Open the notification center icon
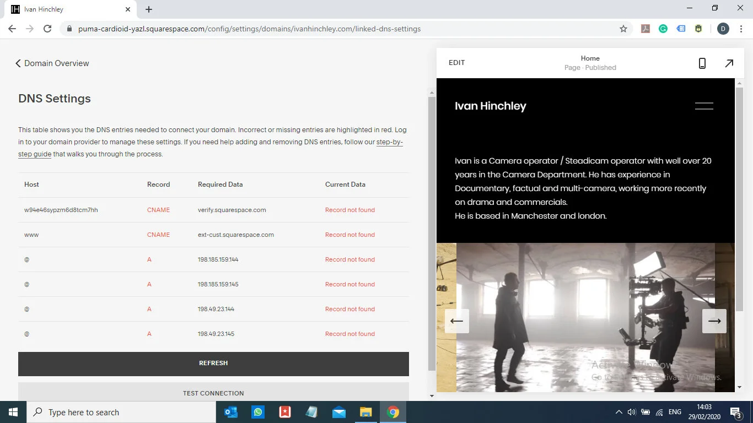Viewport: 753px width, 423px height. [x=735, y=412]
